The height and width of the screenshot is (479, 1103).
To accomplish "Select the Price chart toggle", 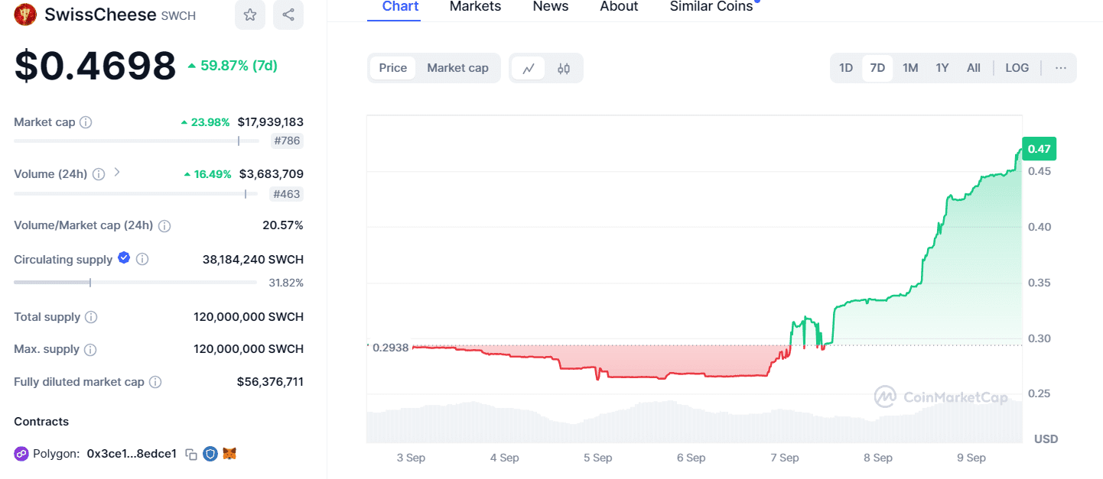I will [x=392, y=68].
